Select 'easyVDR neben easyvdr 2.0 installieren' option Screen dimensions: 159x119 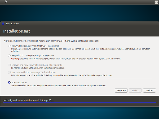10,46
